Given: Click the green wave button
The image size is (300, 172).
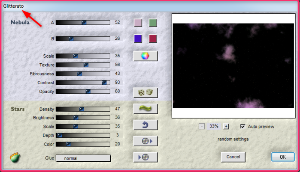Looking at the screenshot, I should [145, 109].
